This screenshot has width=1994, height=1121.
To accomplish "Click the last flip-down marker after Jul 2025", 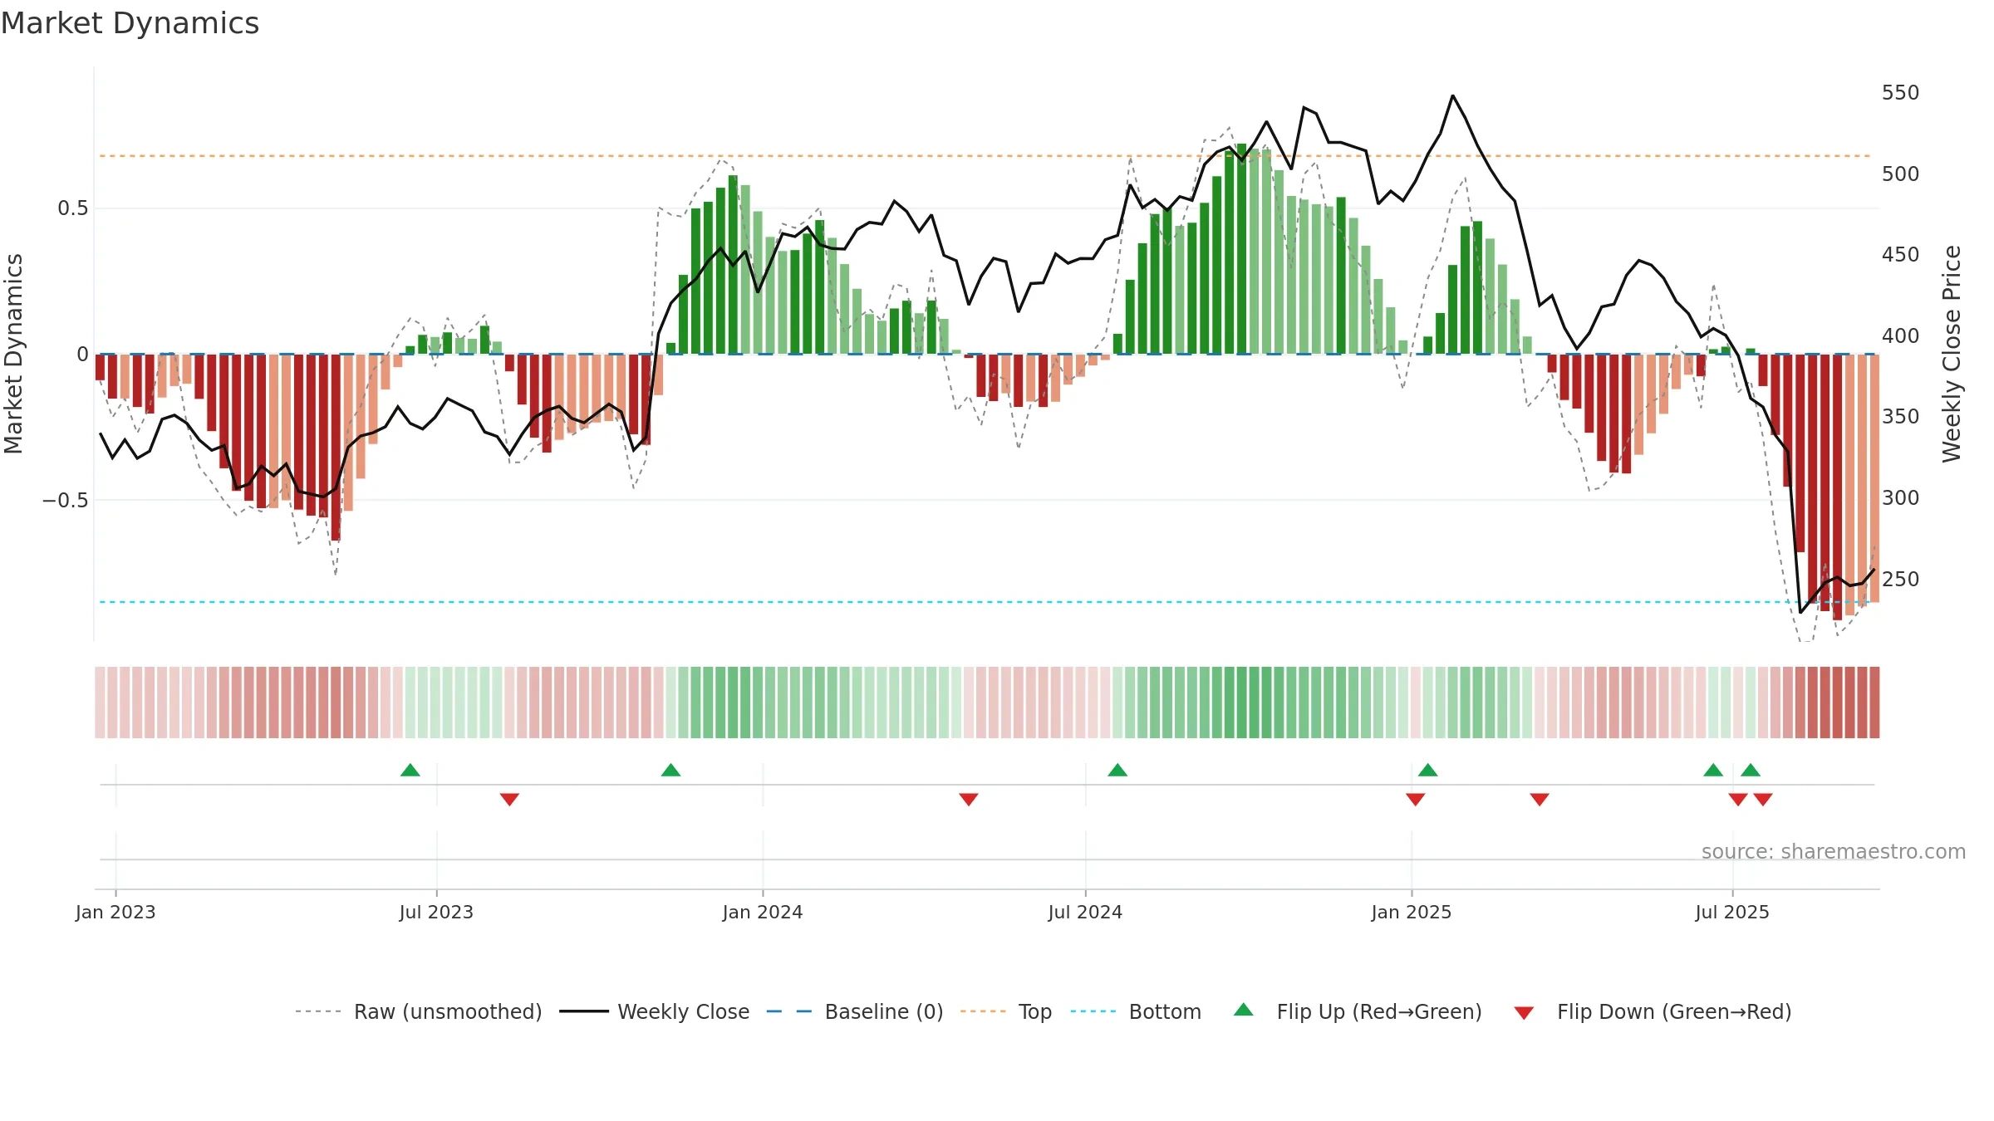I will point(1763,800).
